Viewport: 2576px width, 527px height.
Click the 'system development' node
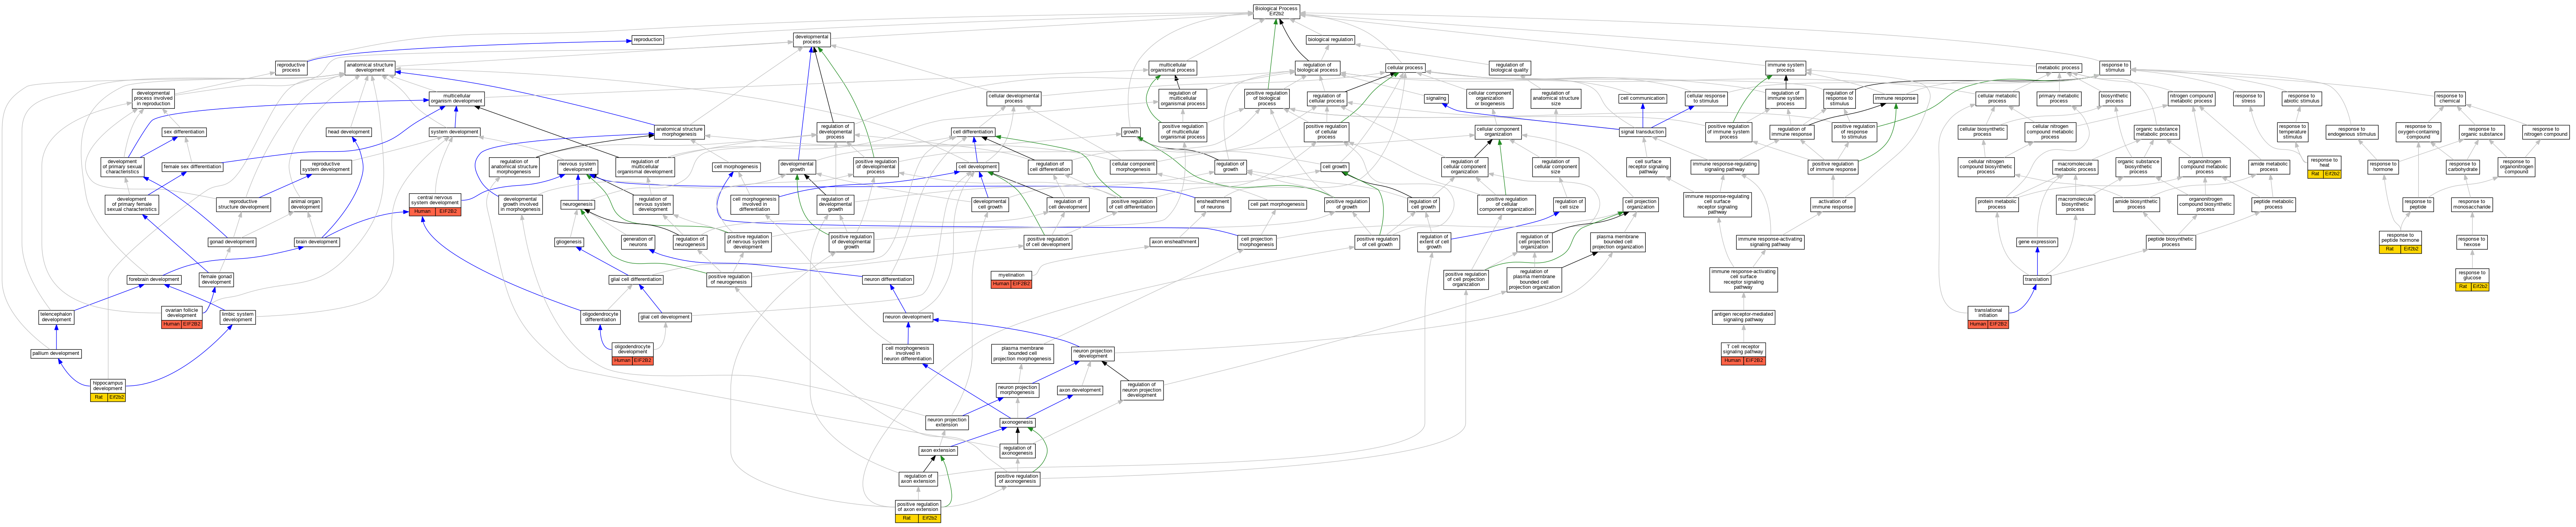pos(455,132)
